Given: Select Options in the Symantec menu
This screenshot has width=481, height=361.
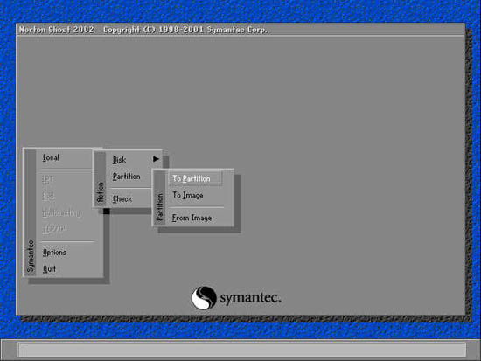Looking at the screenshot, I should coord(54,253).
